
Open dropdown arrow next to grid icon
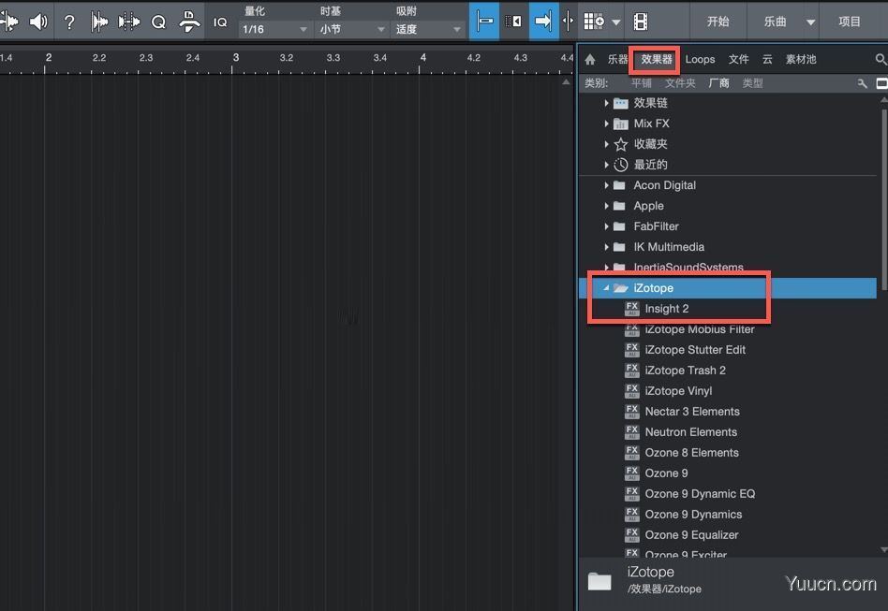pyautogui.click(x=616, y=22)
